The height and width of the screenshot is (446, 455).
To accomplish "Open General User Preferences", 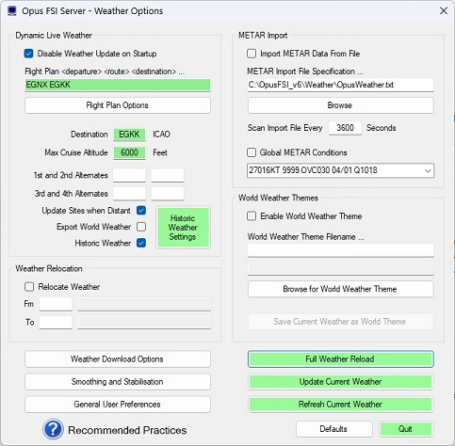I will (x=118, y=405).
